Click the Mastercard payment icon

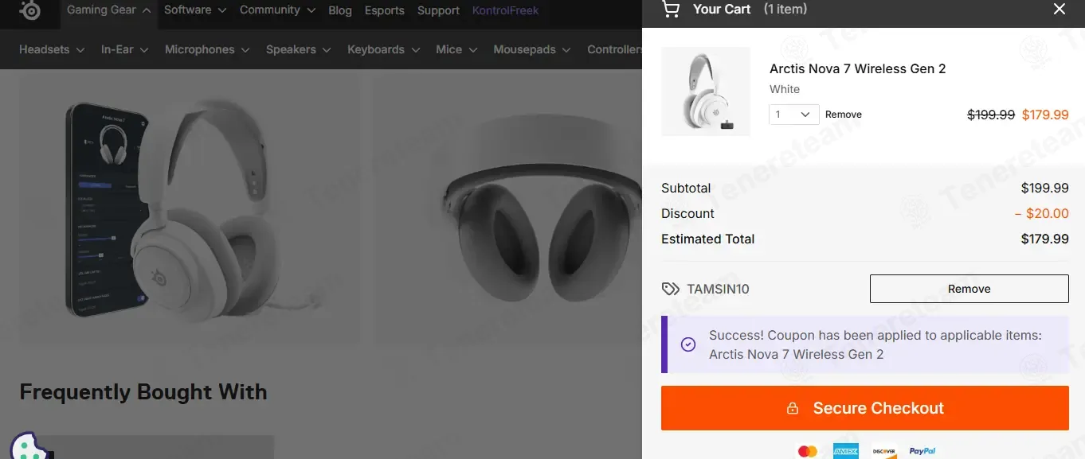click(808, 451)
